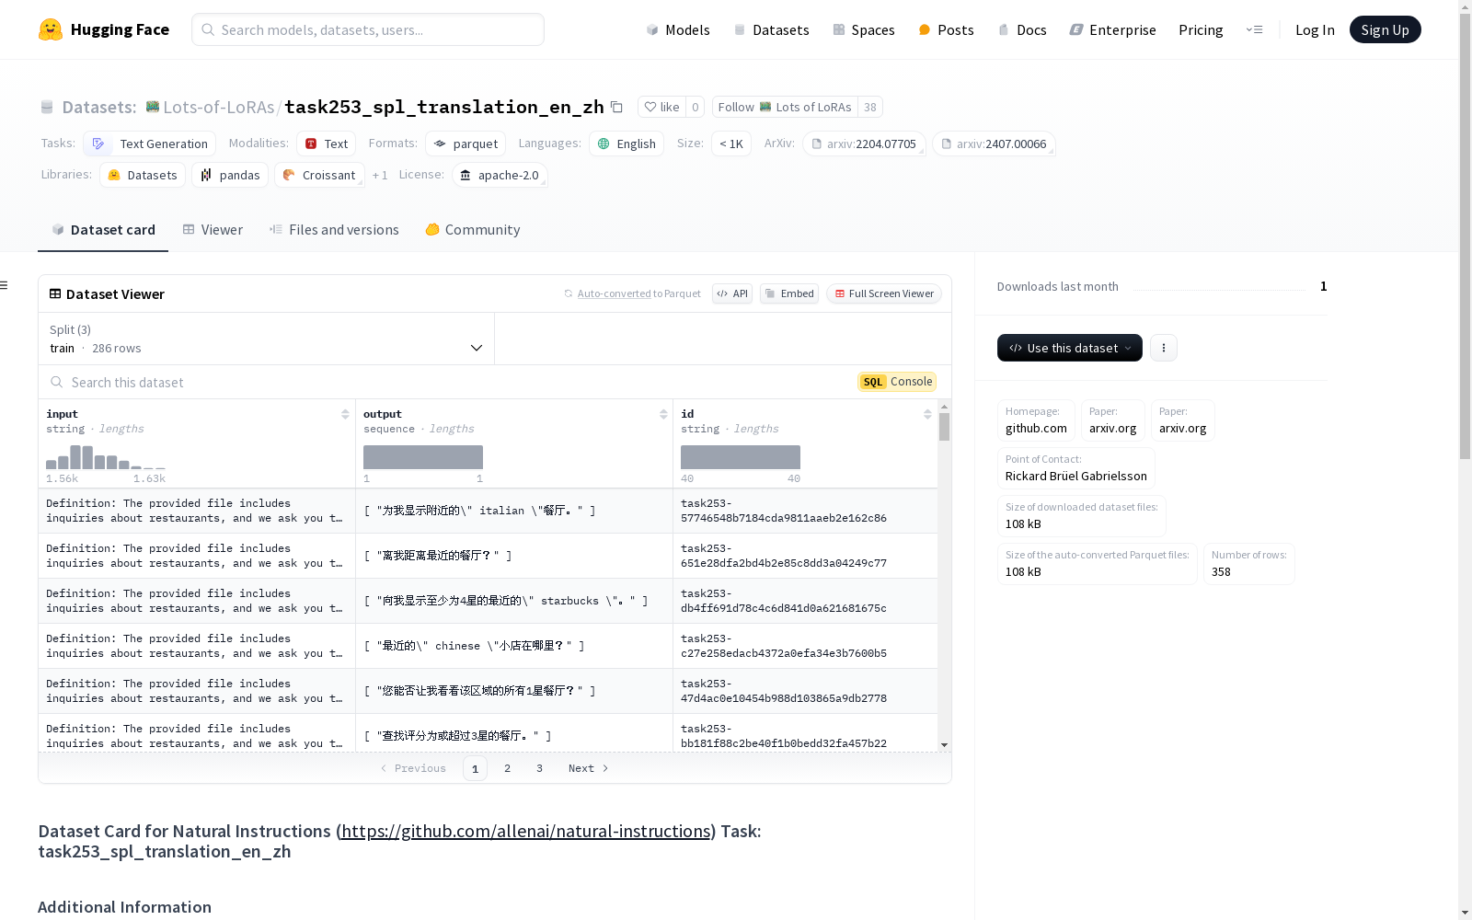Open the apache-2.0 license tag
This screenshot has height=920, width=1472.
coord(500,175)
